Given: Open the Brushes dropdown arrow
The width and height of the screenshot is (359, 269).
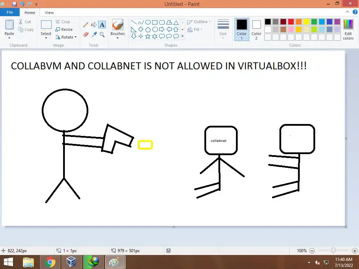Looking at the screenshot, I should point(118,38).
